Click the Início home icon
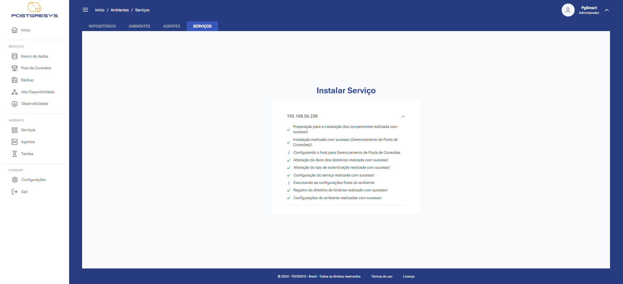The height and width of the screenshot is (284, 623). [15, 30]
